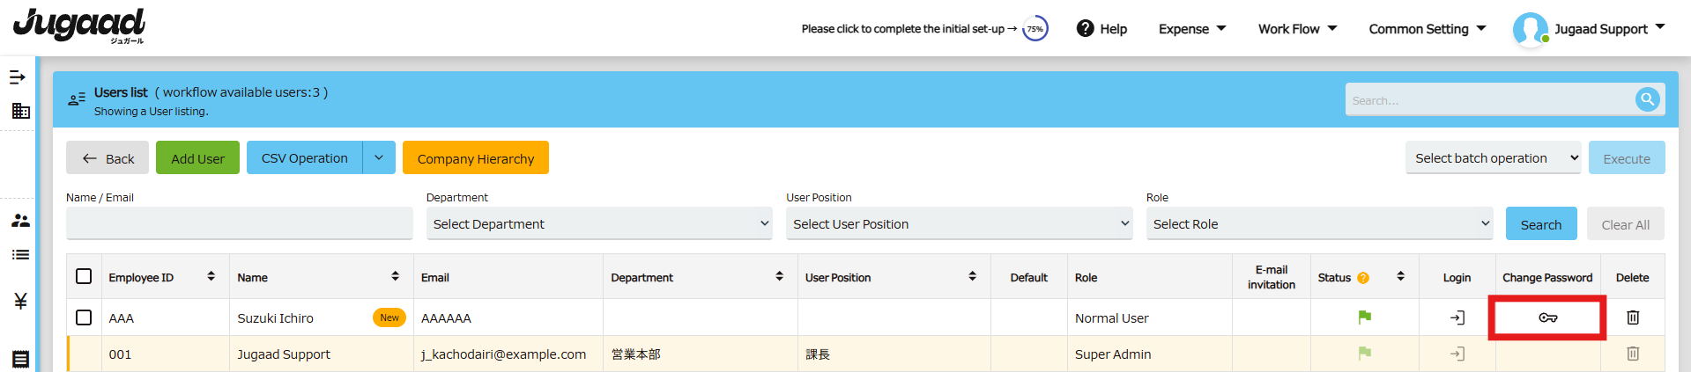The width and height of the screenshot is (1691, 372).
Task: Open the Select batch operation dropdown
Action: tap(1493, 158)
